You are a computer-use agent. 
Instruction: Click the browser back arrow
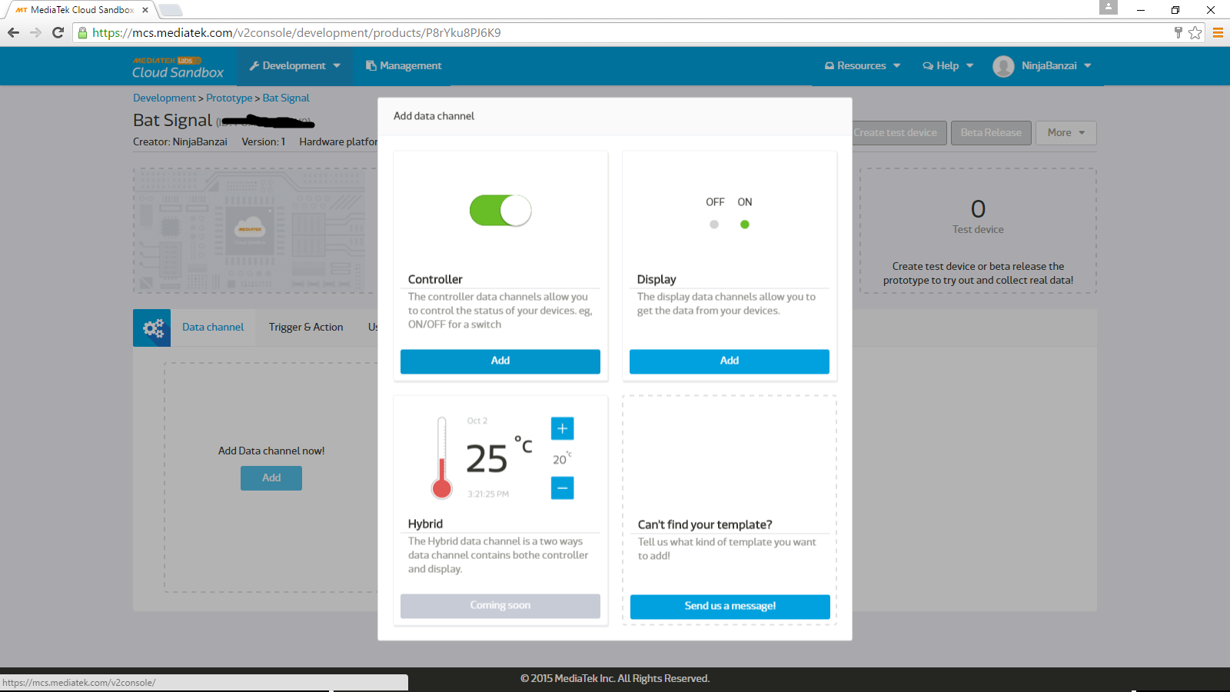tap(13, 32)
